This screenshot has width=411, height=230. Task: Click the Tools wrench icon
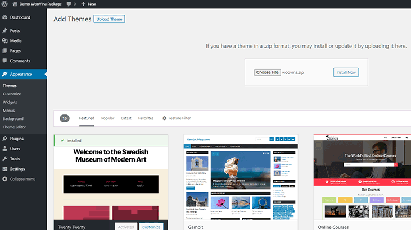tap(4, 159)
